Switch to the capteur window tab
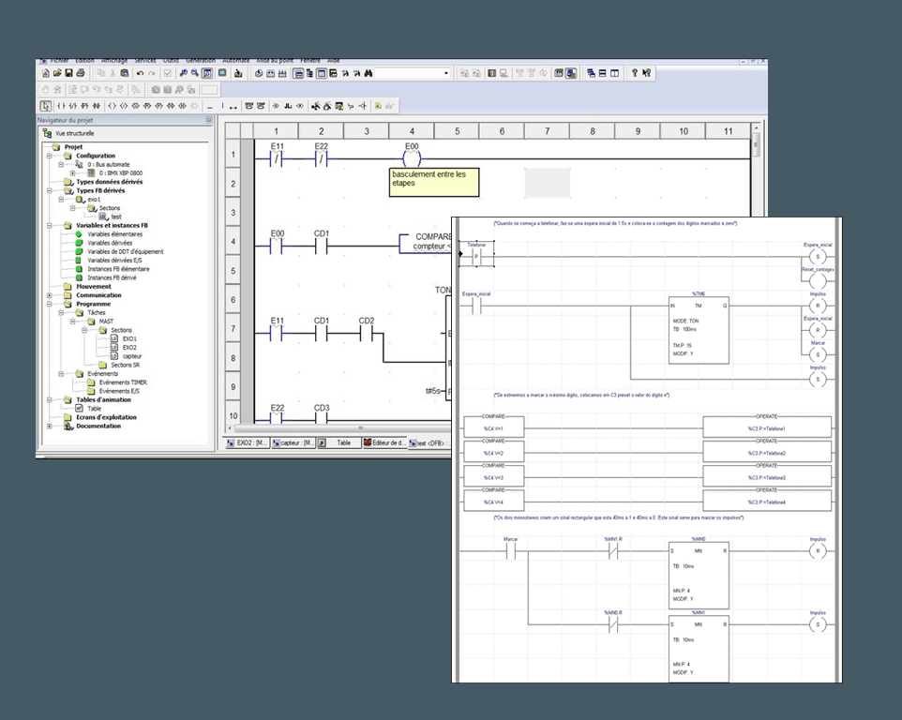 pos(293,442)
